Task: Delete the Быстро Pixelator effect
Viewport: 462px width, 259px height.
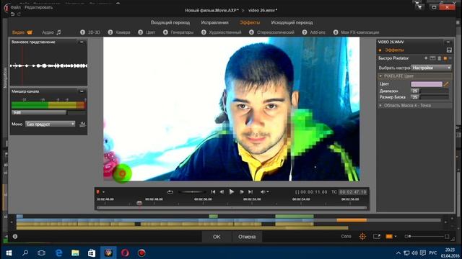Action: point(440,58)
